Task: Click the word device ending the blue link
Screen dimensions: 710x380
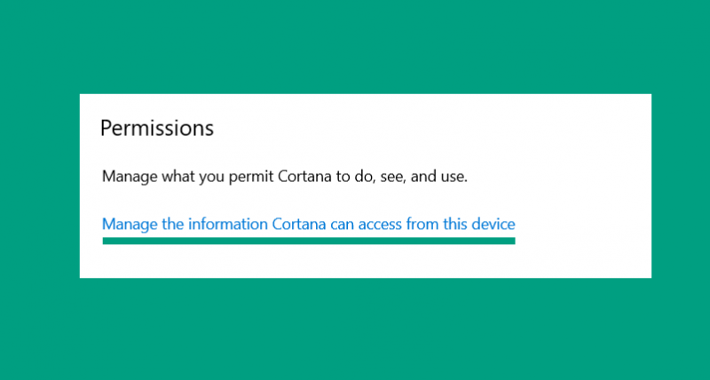Action: pos(493,224)
